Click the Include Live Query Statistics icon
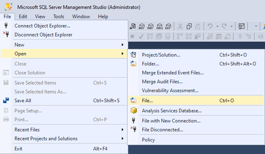The width and height of the screenshot is (265, 154). pos(189,36)
